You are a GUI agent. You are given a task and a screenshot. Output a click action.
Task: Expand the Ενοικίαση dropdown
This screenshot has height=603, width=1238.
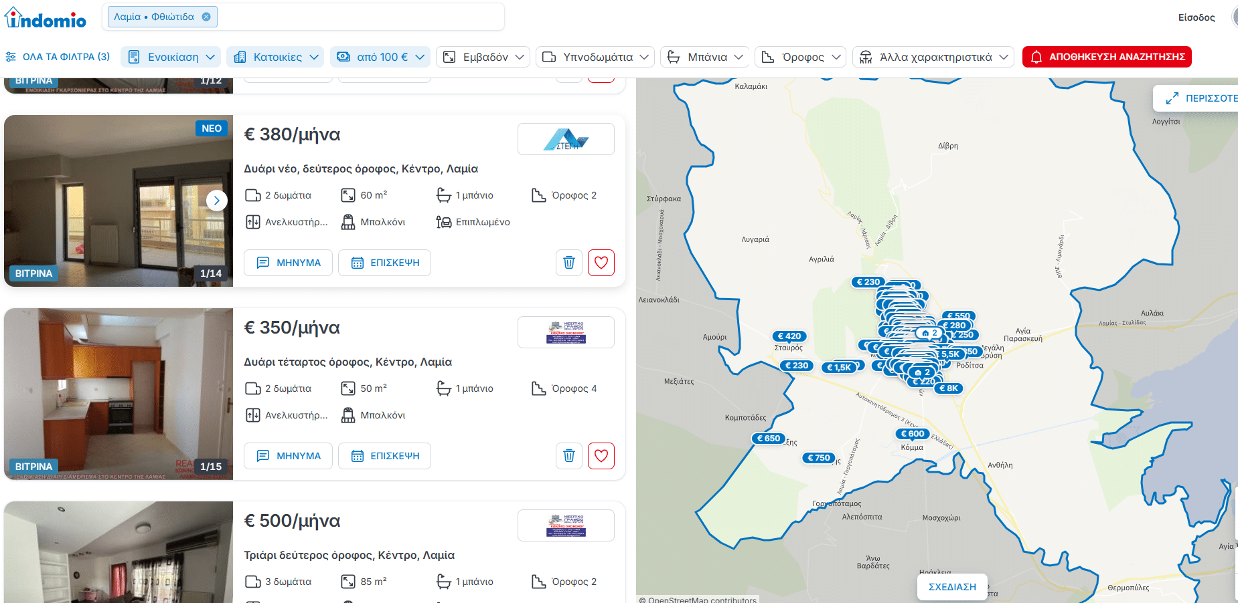[x=172, y=57]
